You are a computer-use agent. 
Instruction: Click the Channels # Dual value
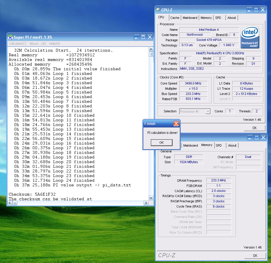[x=248, y=157]
